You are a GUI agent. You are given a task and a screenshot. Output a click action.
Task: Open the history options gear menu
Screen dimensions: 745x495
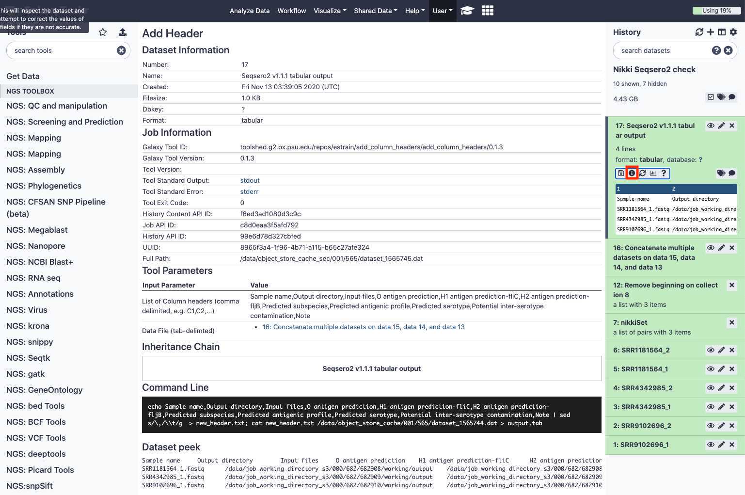[x=733, y=32]
